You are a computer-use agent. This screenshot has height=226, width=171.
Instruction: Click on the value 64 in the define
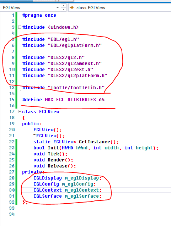102,100
